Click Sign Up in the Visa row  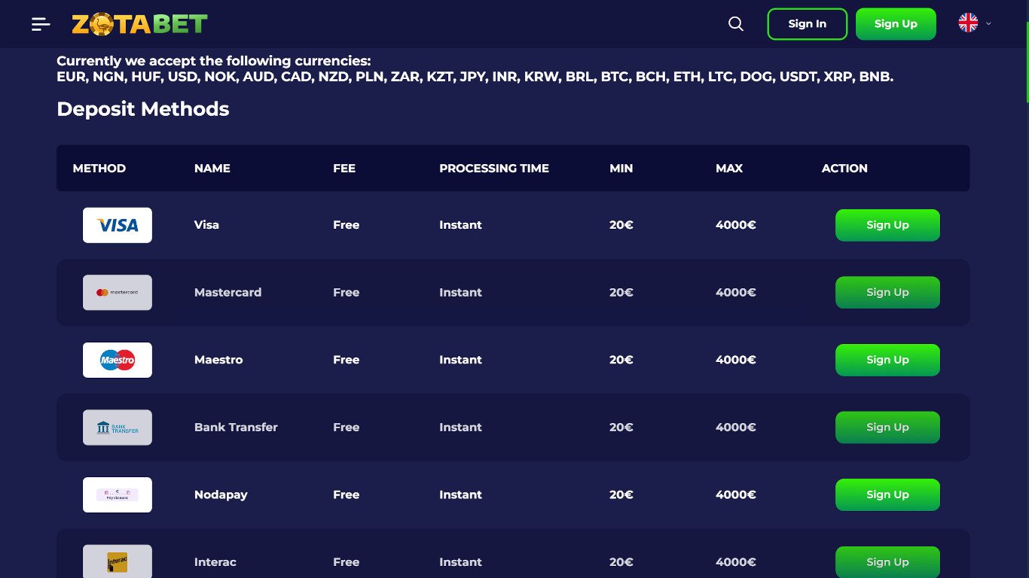(x=887, y=225)
